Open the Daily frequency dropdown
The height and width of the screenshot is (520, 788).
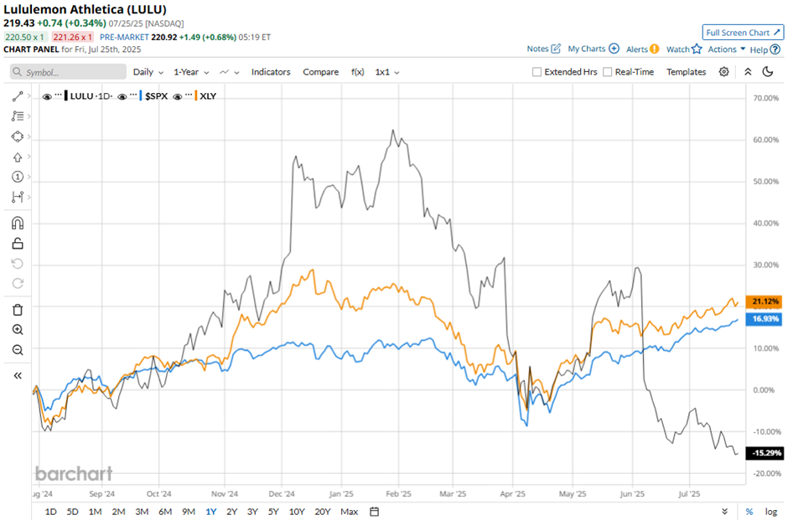(x=148, y=72)
